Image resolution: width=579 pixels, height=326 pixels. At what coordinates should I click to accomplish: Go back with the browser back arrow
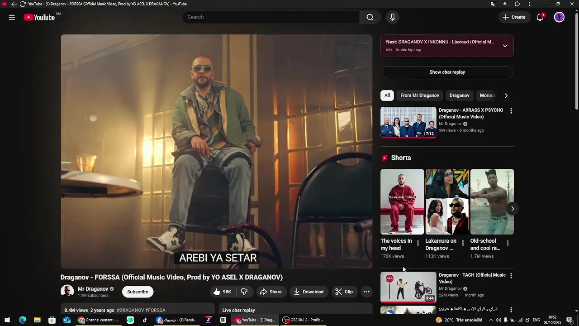point(14,4)
